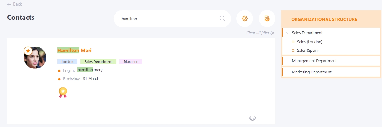This screenshot has height=127, width=382.
Task: Select the Sales (Spain) radio bullet
Action: tap(293, 51)
